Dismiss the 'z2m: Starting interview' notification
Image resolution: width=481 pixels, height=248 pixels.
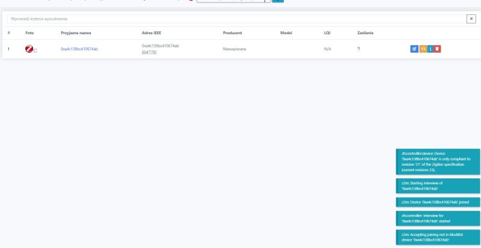438,186
